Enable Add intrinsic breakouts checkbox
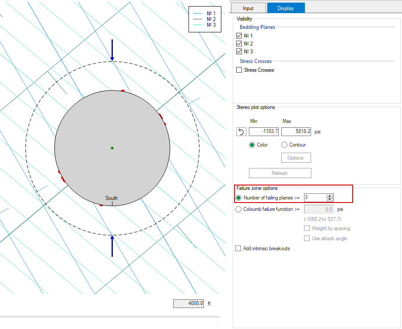Screen dimensions: 402x329 point(238,248)
